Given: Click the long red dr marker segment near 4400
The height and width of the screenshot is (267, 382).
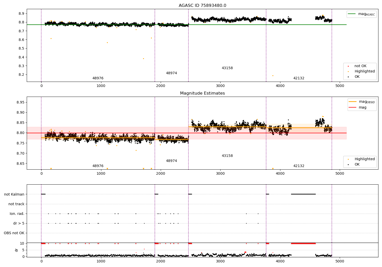Looking at the screenshot, I should [x=303, y=244].
